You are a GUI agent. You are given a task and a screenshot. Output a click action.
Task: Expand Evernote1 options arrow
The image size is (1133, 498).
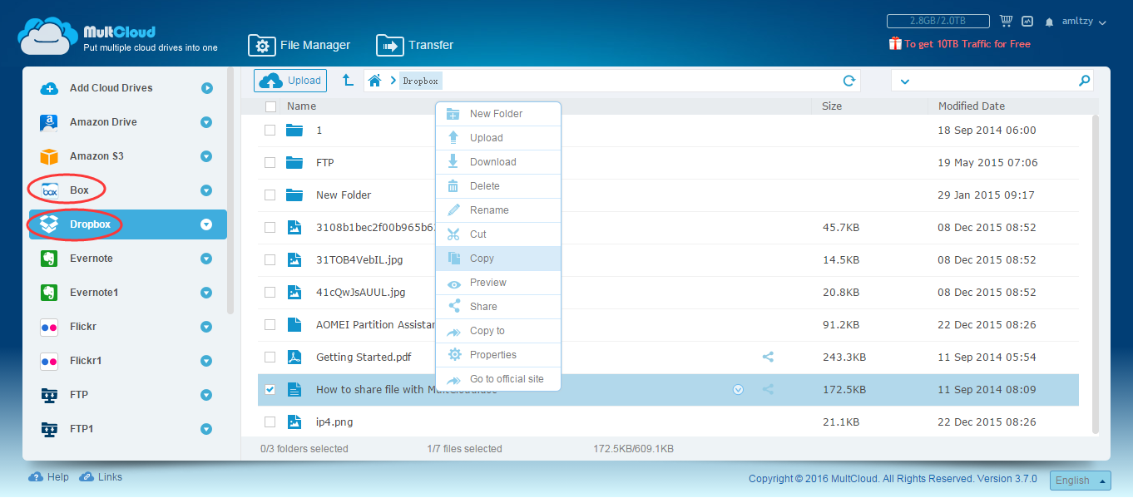click(206, 293)
